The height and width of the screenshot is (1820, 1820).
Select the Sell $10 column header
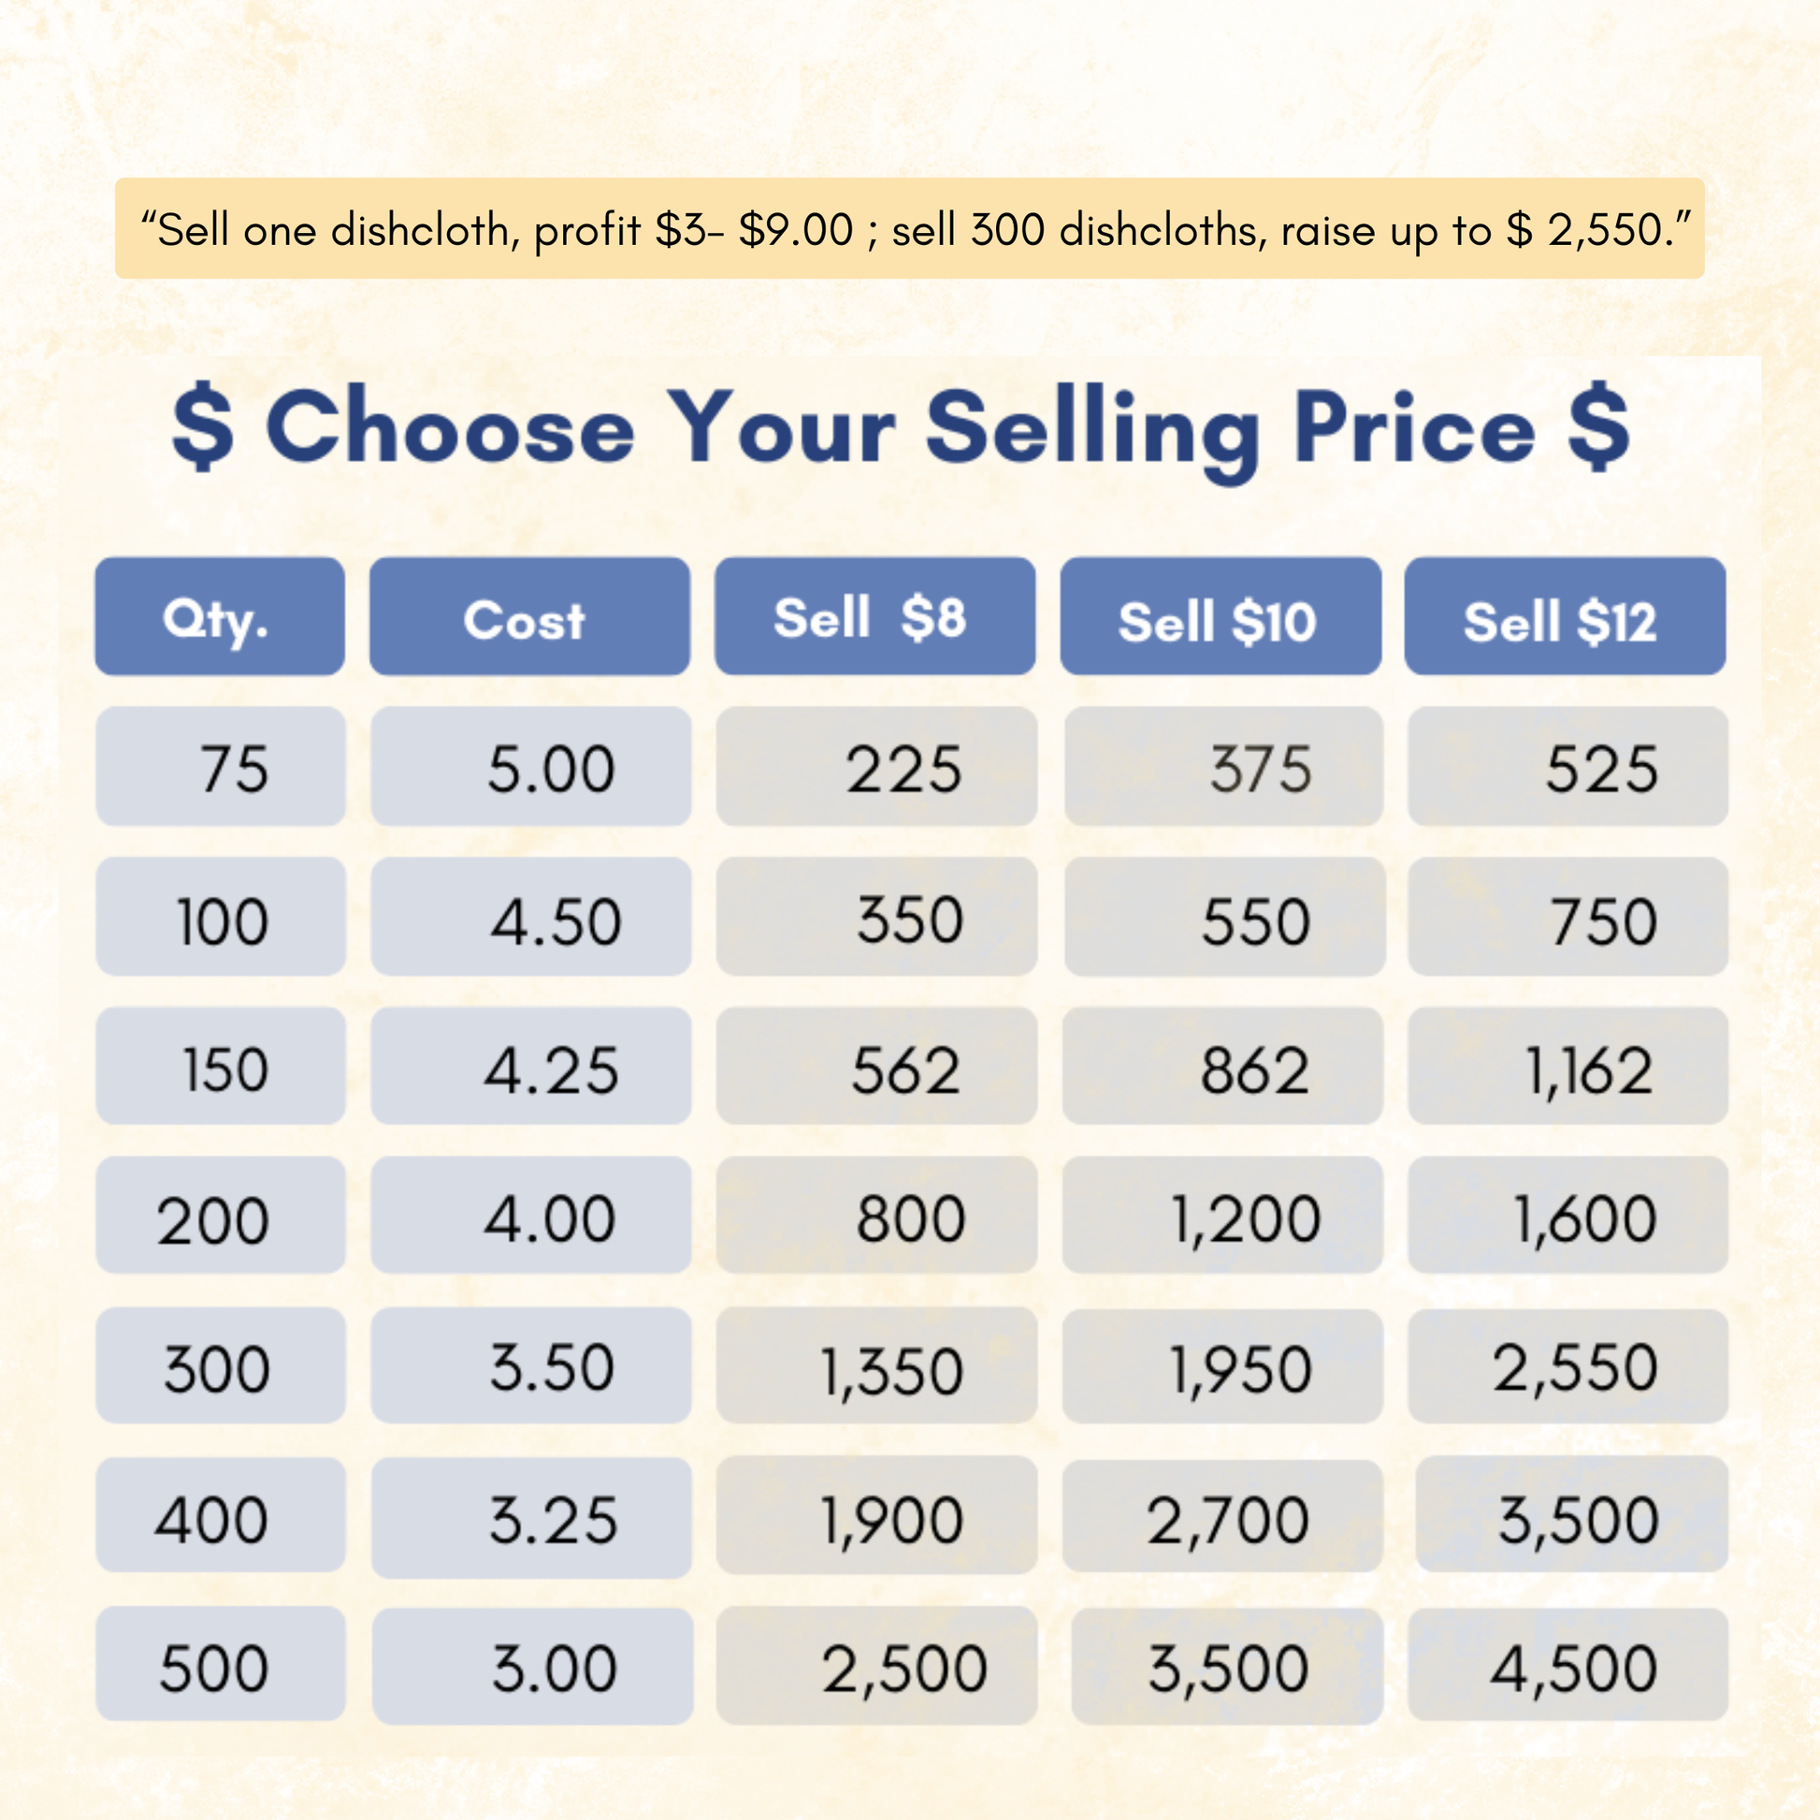(x=1220, y=616)
